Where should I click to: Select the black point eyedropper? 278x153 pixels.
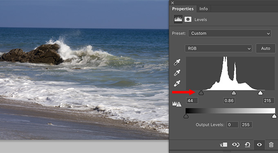177,62
